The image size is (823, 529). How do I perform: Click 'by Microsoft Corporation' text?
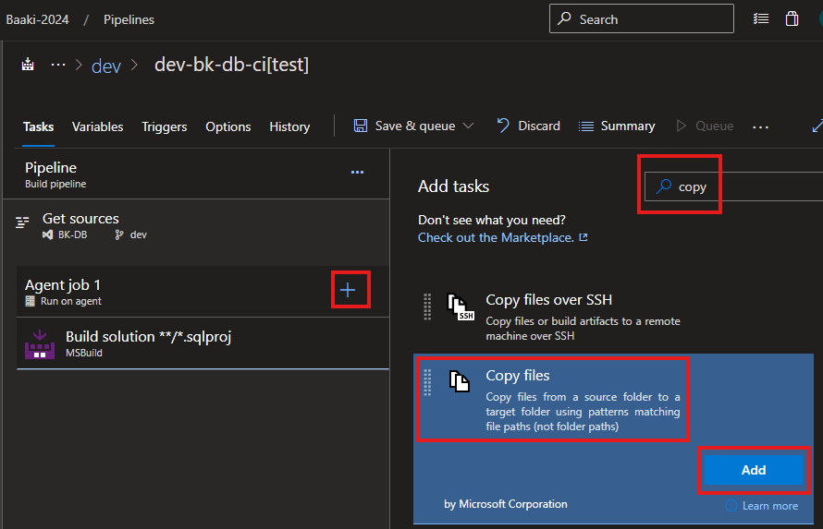tap(506, 504)
